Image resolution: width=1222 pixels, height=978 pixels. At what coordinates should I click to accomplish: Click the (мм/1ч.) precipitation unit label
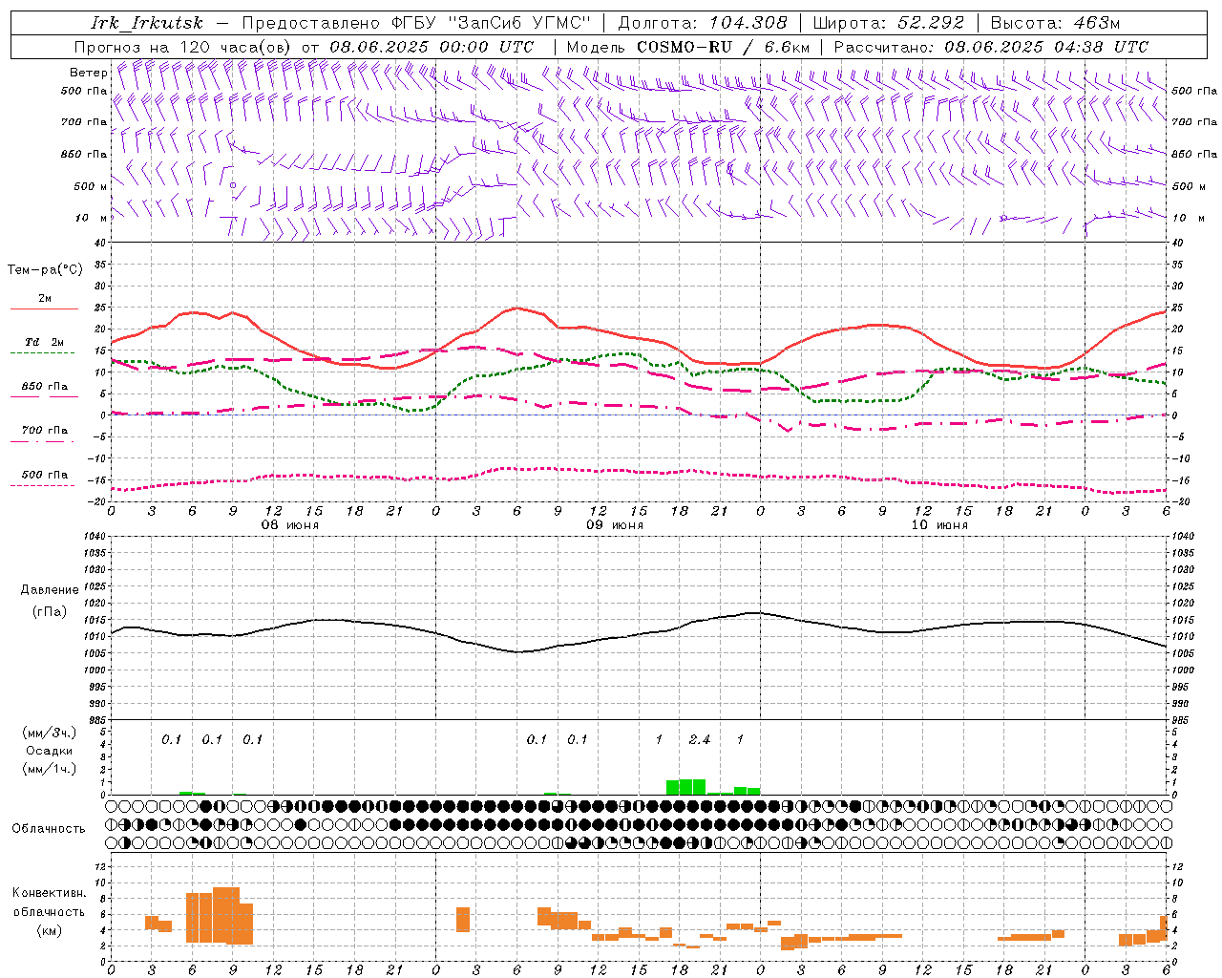coord(49,769)
